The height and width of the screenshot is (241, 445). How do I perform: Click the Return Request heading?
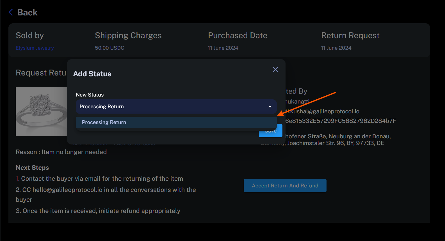click(x=350, y=35)
